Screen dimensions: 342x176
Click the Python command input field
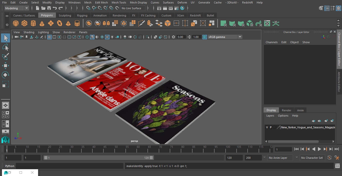pos(70,166)
